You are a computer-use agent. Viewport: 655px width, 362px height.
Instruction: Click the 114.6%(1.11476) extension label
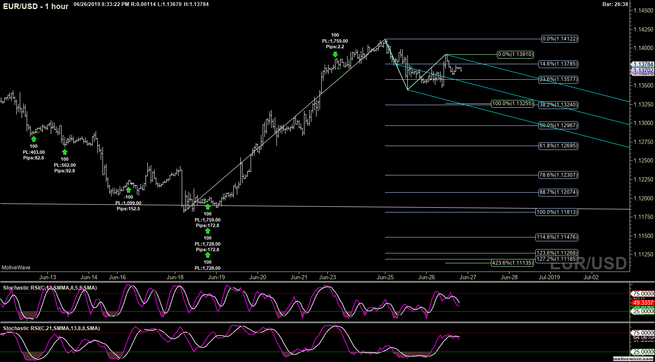557,237
